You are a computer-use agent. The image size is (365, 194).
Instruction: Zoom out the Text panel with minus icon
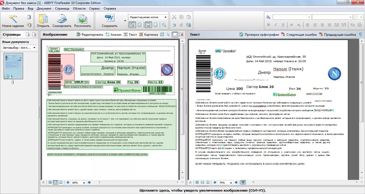215,182
